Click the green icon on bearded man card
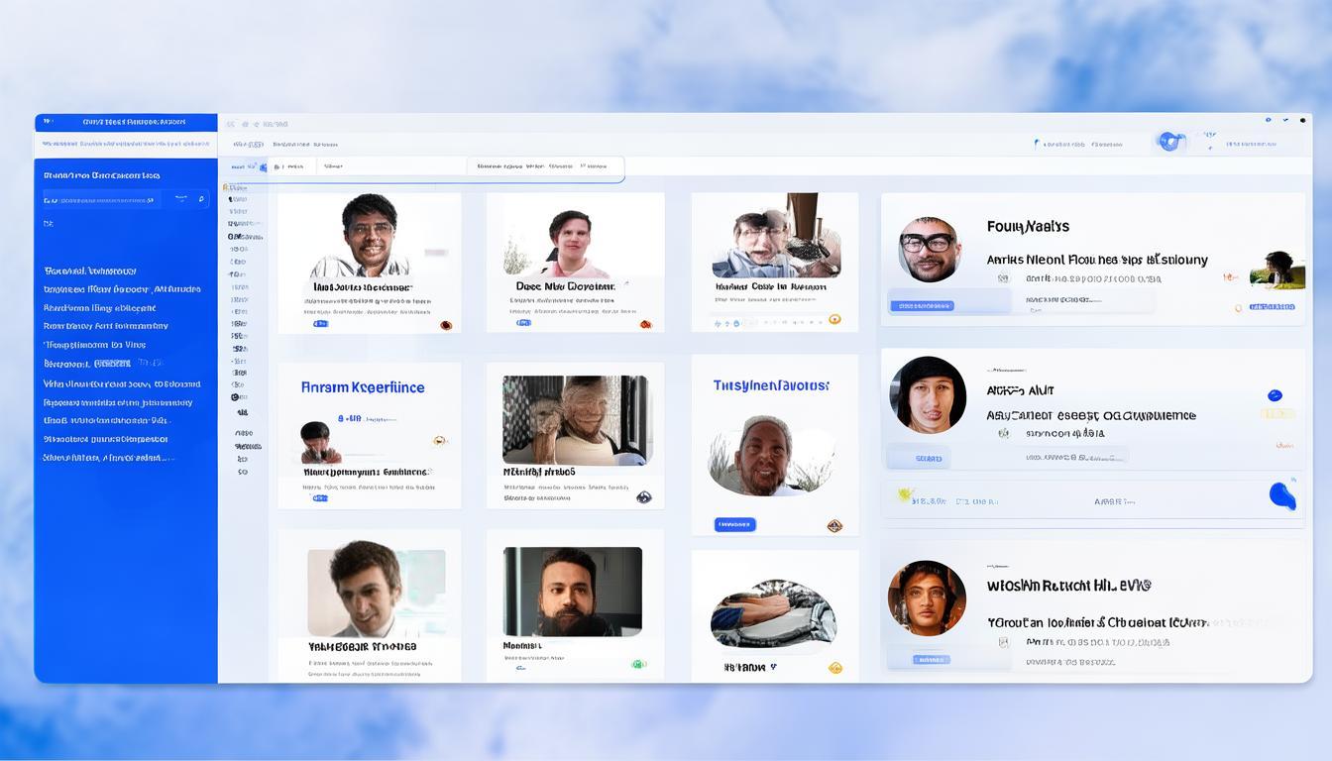Viewport: 1332px width, 761px height. pyautogui.click(x=639, y=664)
